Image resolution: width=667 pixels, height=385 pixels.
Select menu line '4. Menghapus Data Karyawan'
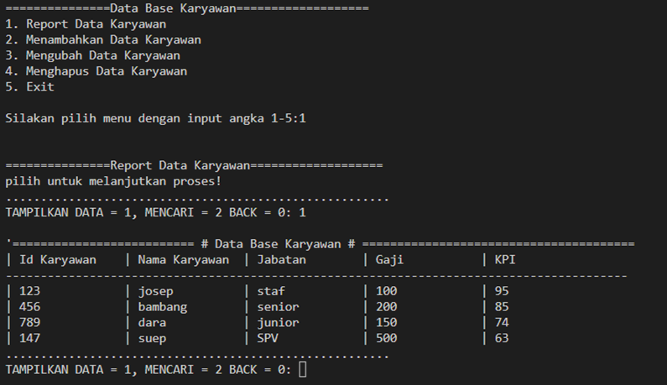pos(96,71)
